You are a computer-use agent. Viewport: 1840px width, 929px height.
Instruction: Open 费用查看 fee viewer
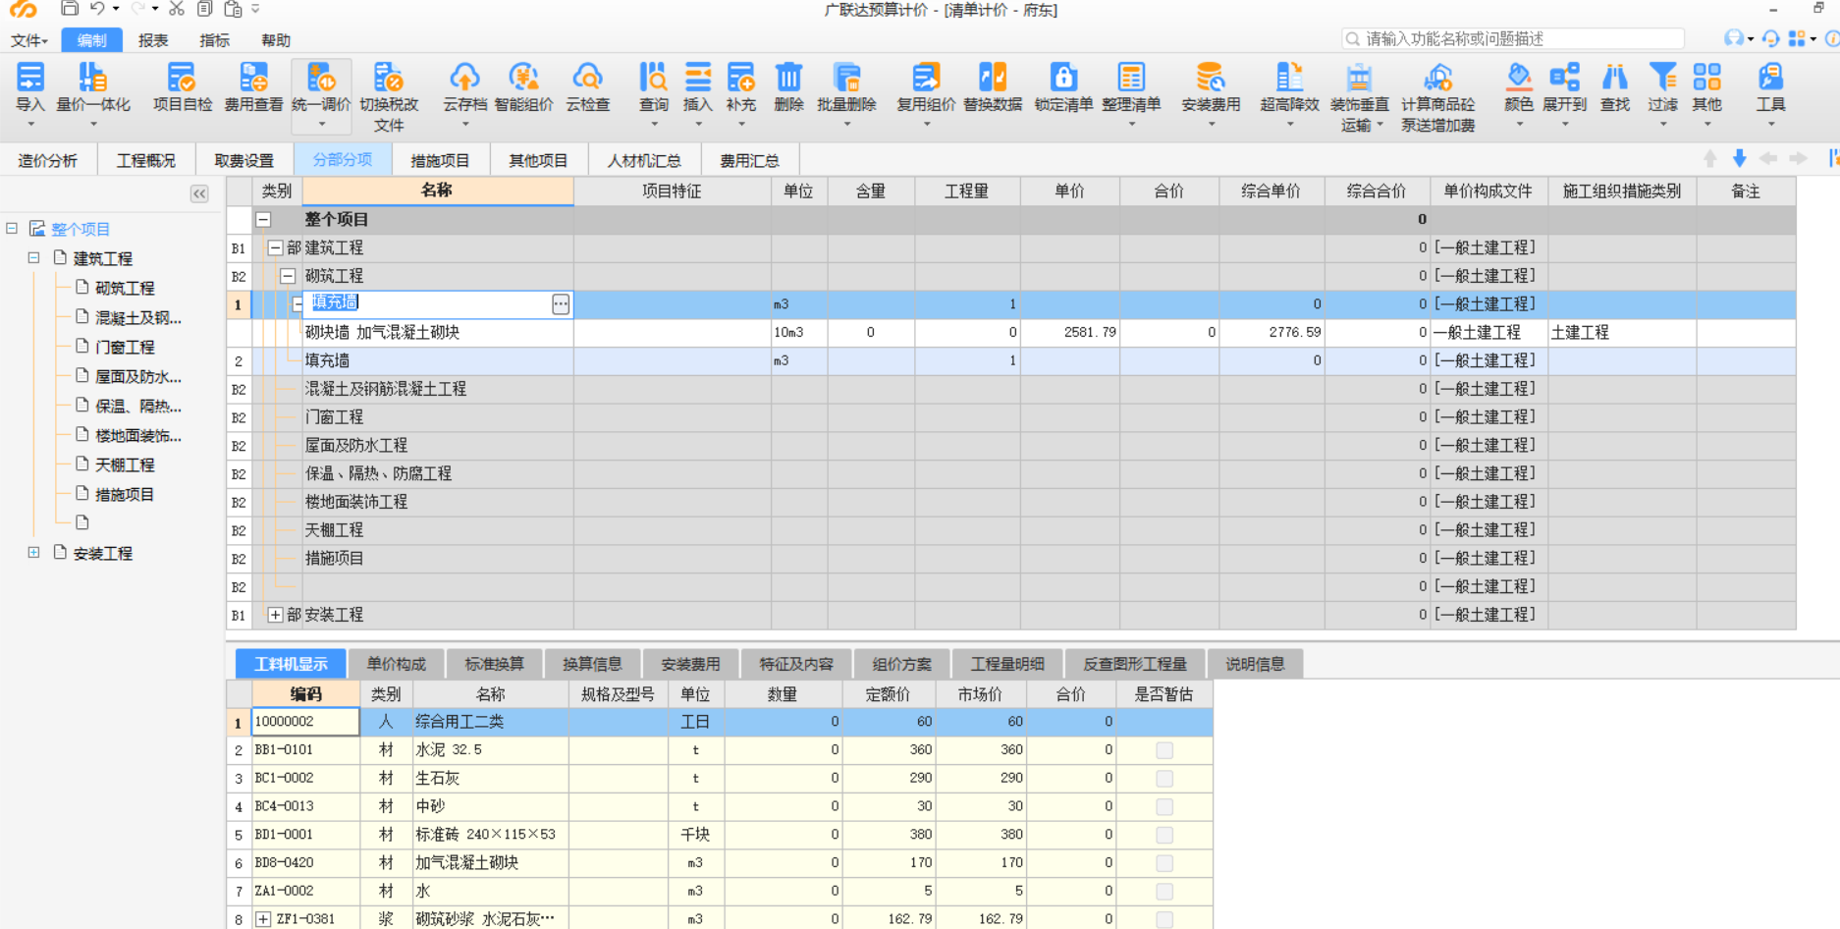[253, 86]
